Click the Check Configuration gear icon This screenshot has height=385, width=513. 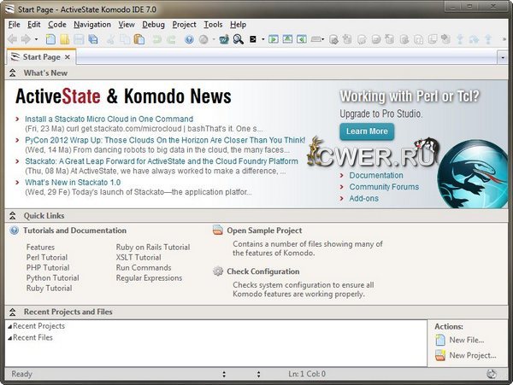click(x=218, y=271)
